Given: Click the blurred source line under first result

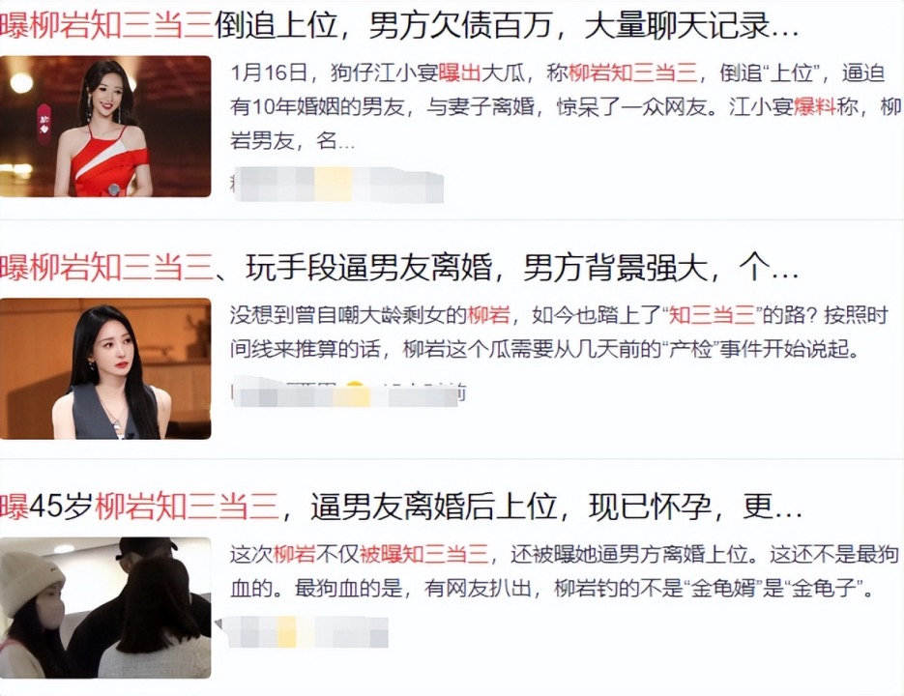Looking at the screenshot, I should click(x=337, y=184).
